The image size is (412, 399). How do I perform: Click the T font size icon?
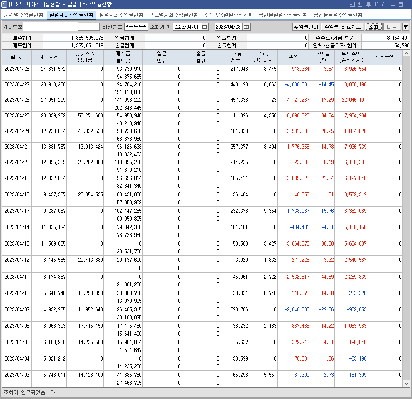375,4
